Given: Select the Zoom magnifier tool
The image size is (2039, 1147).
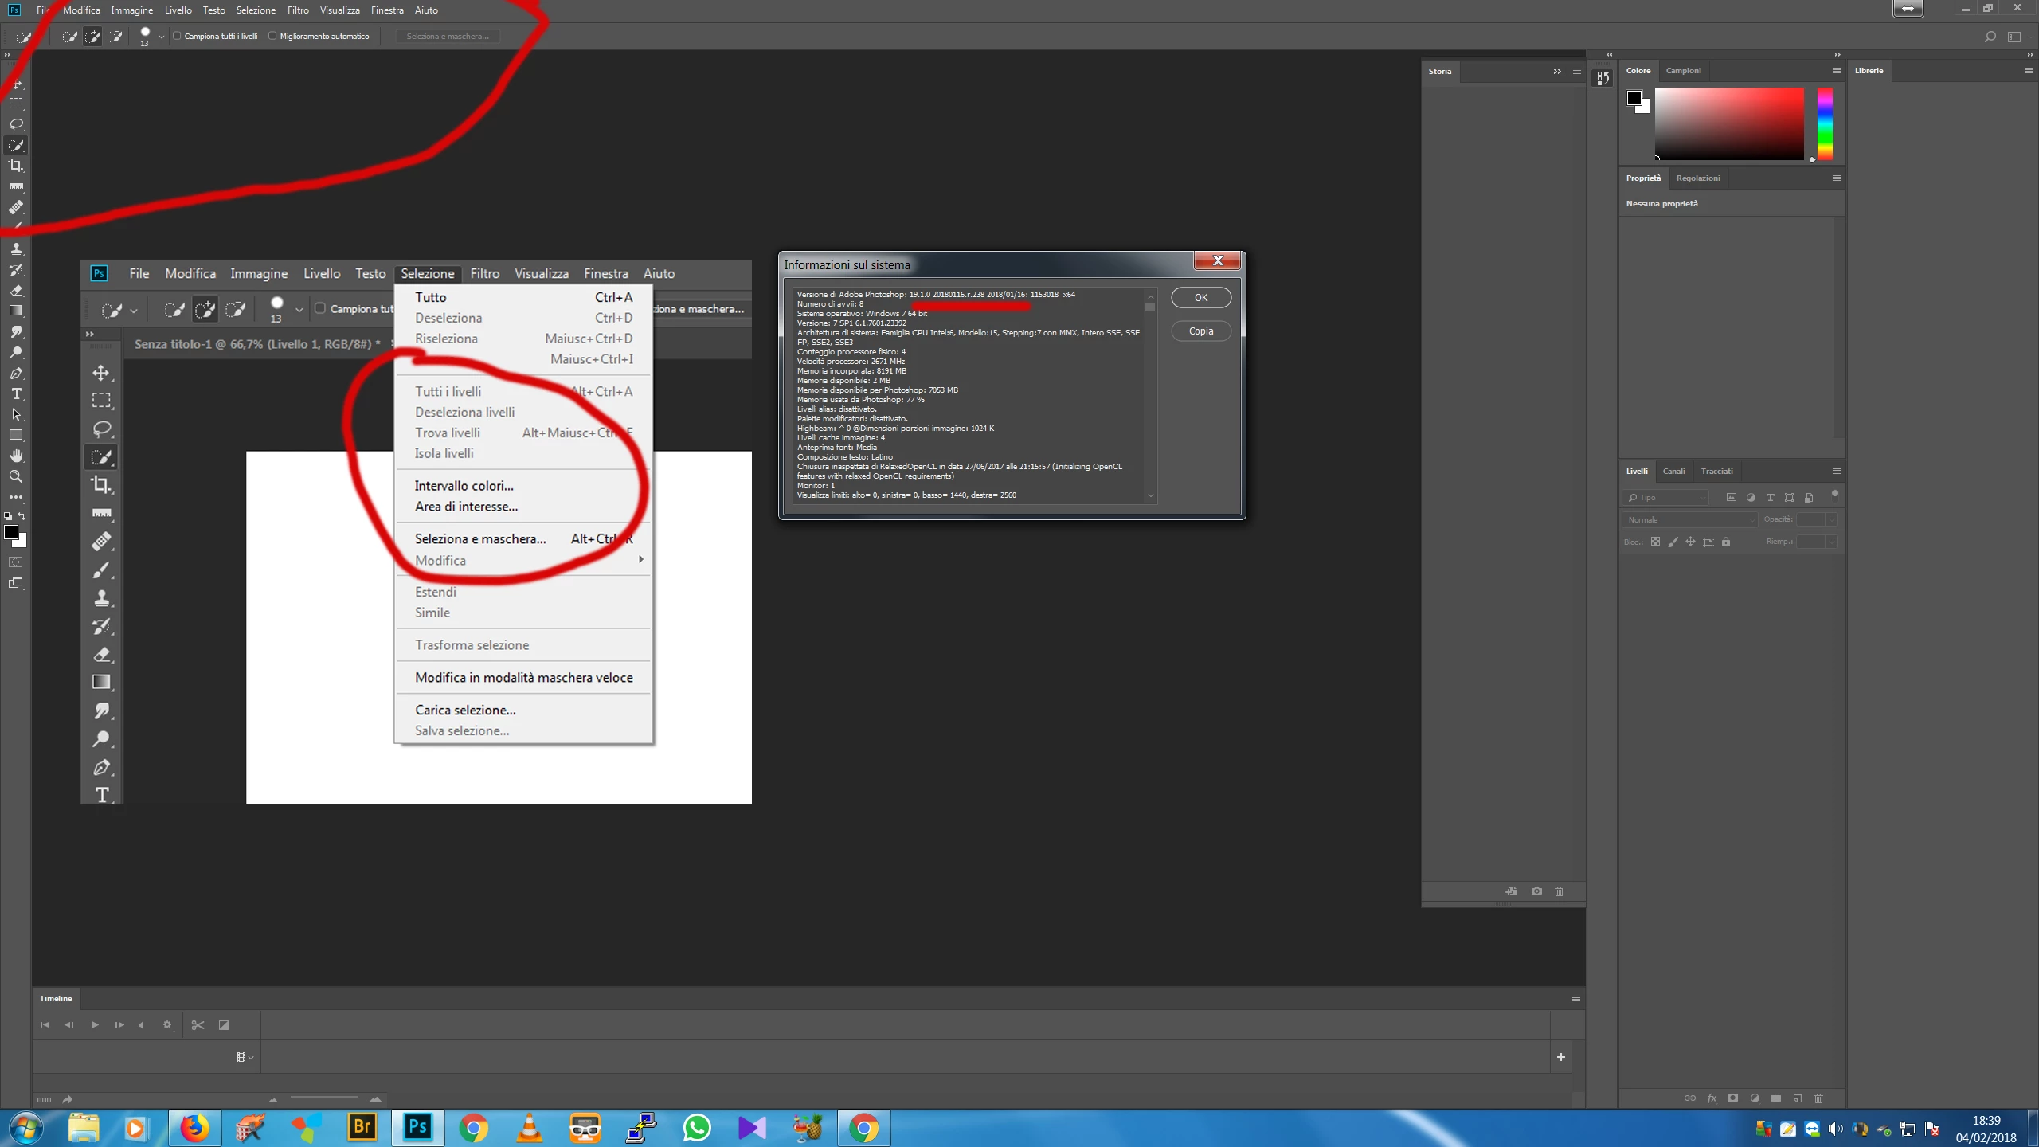Looking at the screenshot, I should (16, 476).
